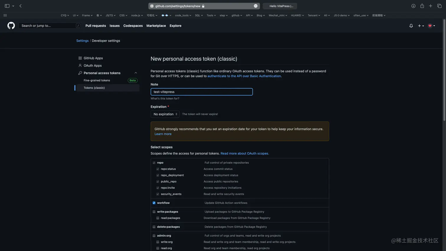Click the Personal access tokens key icon
The height and width of the screenshot is (251, 446).
tap(80, 73)
